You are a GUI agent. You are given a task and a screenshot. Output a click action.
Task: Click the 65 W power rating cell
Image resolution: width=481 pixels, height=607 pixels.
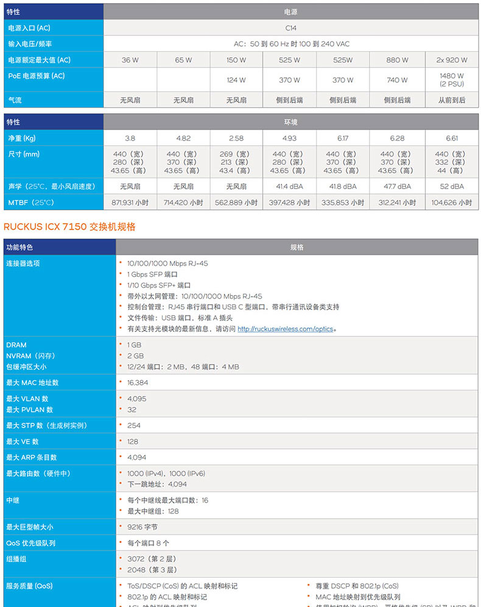tap(183, 60)
